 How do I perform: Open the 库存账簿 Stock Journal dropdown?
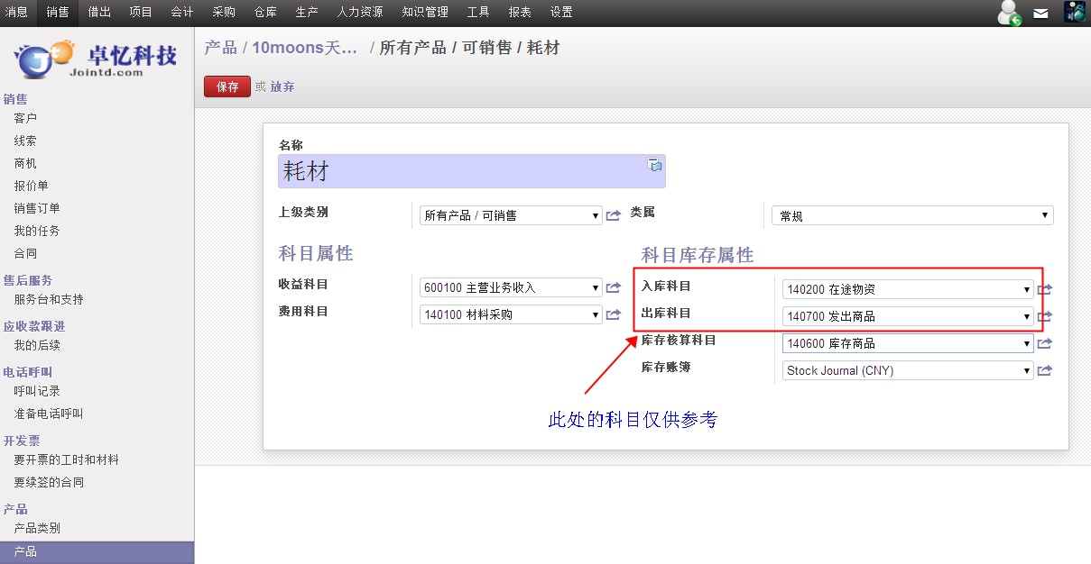pos(908,370)
